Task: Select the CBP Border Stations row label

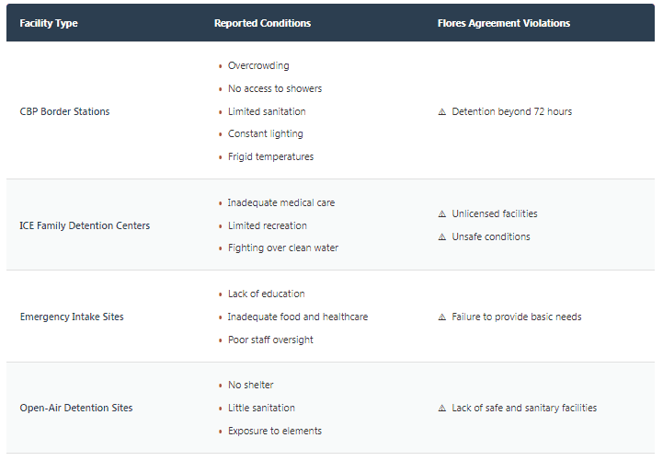Action: click(x=64, y=112)
